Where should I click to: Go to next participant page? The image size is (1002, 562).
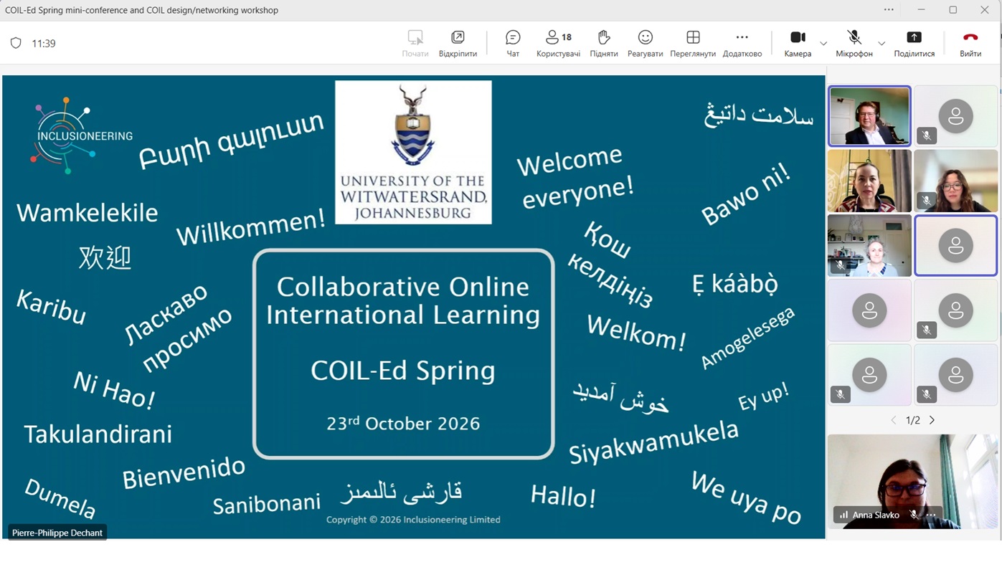[x=932, y=420]
